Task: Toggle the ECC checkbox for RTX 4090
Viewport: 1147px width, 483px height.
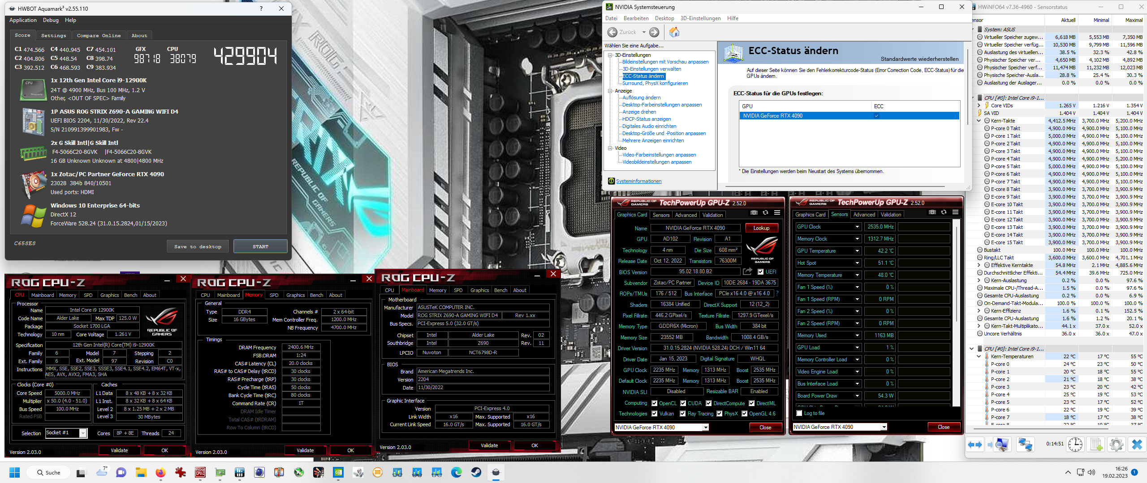Action: (x=876, y=116)
